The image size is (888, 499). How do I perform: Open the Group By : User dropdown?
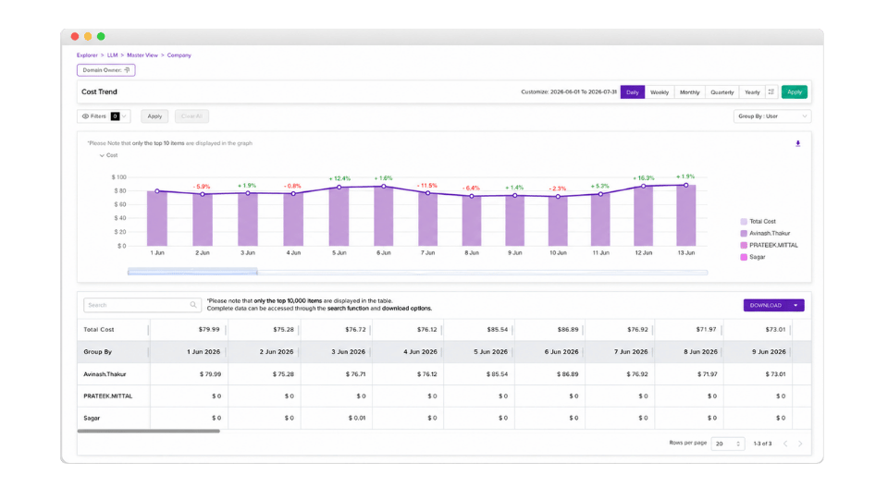(771, 116)
